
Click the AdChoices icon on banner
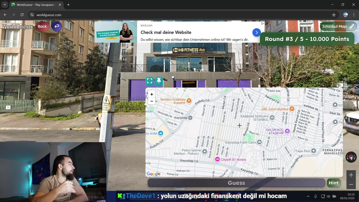point(263,24)
